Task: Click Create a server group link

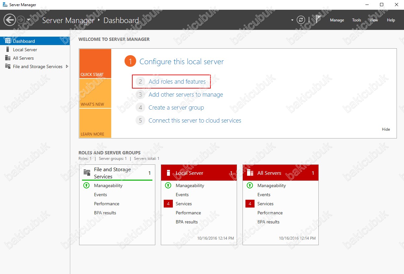Action: point(176,108)
